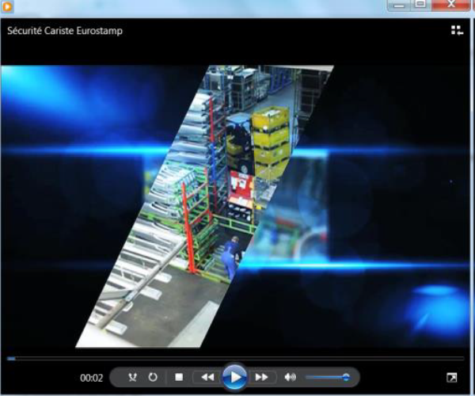Screen dimensions: 475x396
Task: Maximize the player window
Action: [x=420, y=5]
